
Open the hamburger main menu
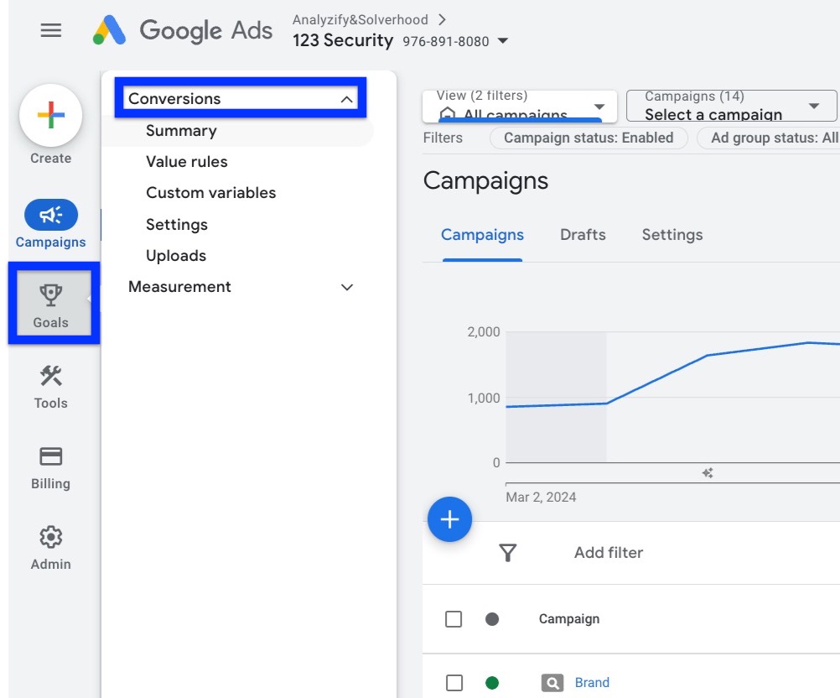[x=51, y=30]
